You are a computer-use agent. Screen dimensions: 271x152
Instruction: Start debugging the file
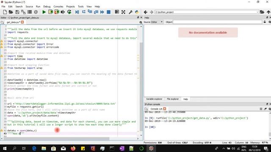pos(77,12)
